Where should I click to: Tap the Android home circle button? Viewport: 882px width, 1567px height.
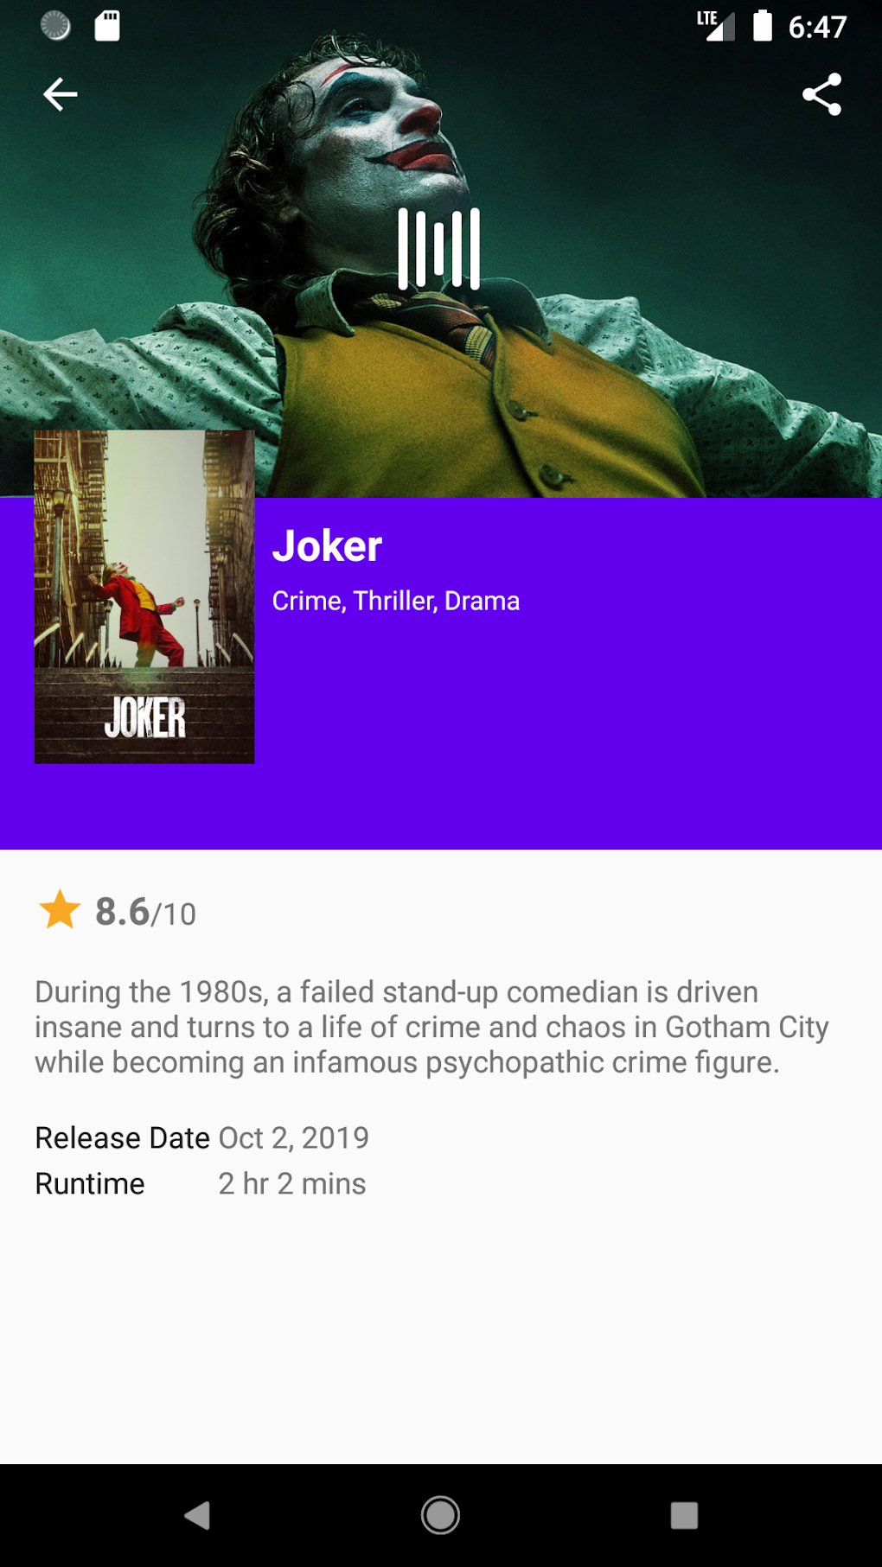click(x=440, y=1515)
